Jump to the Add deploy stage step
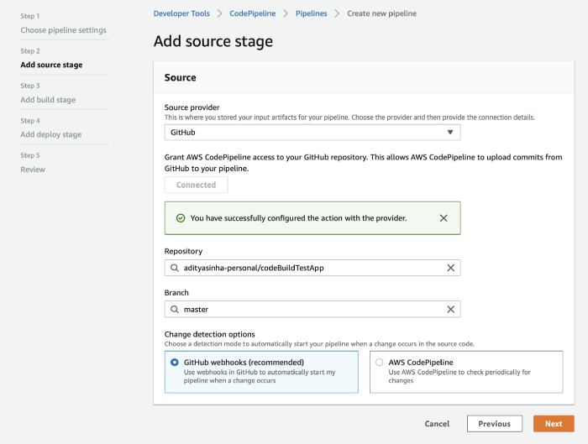 pos(51,134)
